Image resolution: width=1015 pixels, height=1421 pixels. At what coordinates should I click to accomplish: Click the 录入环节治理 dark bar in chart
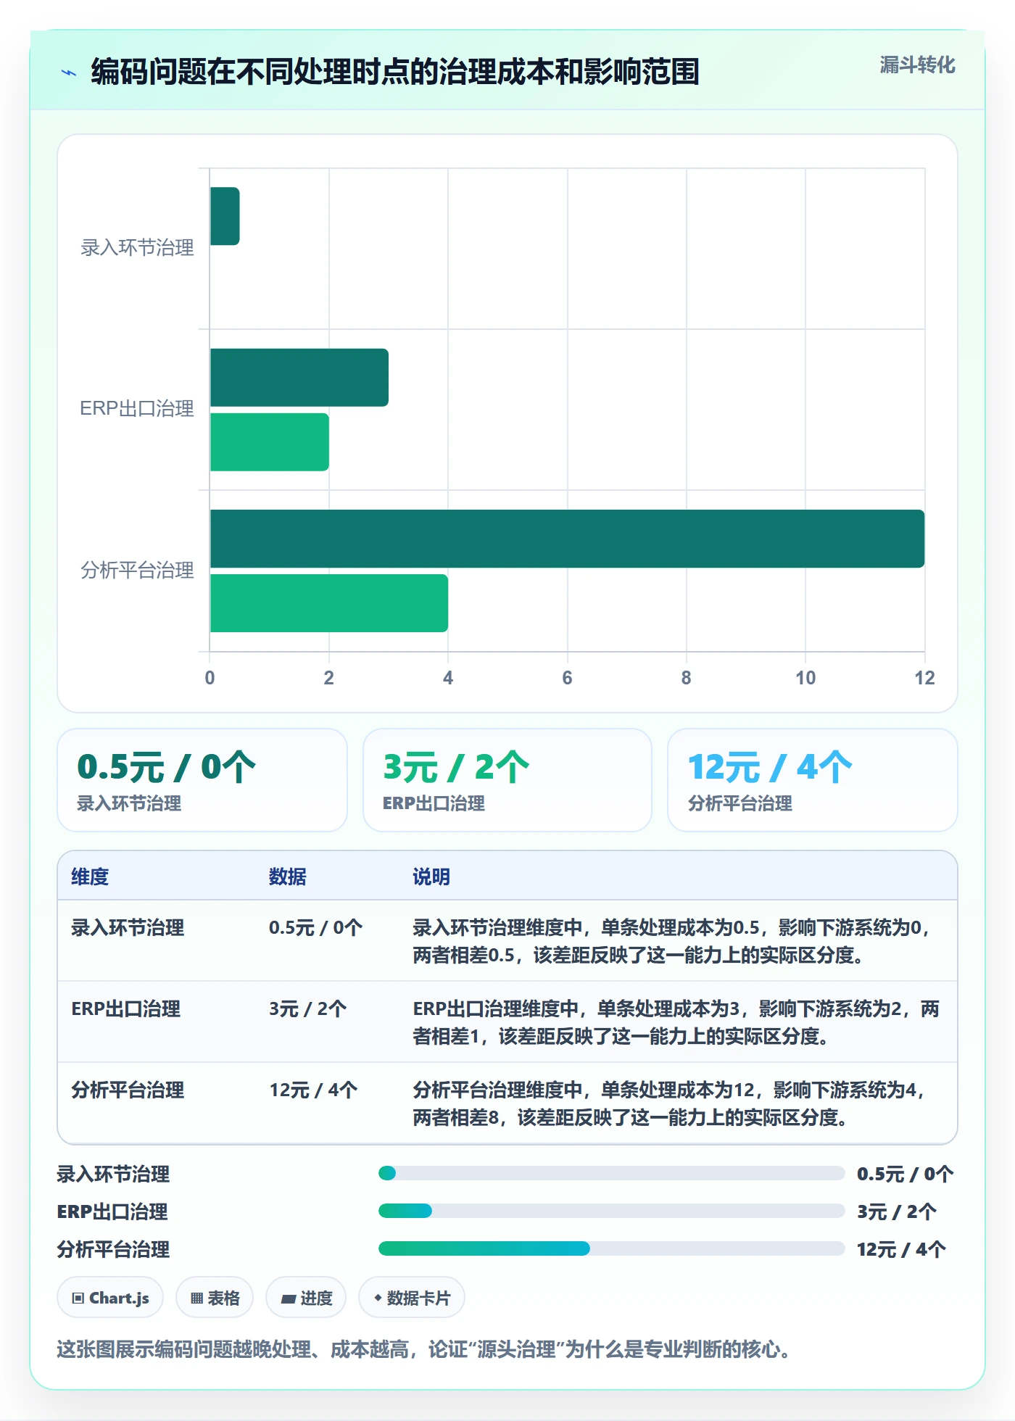(x=225, y=216)
